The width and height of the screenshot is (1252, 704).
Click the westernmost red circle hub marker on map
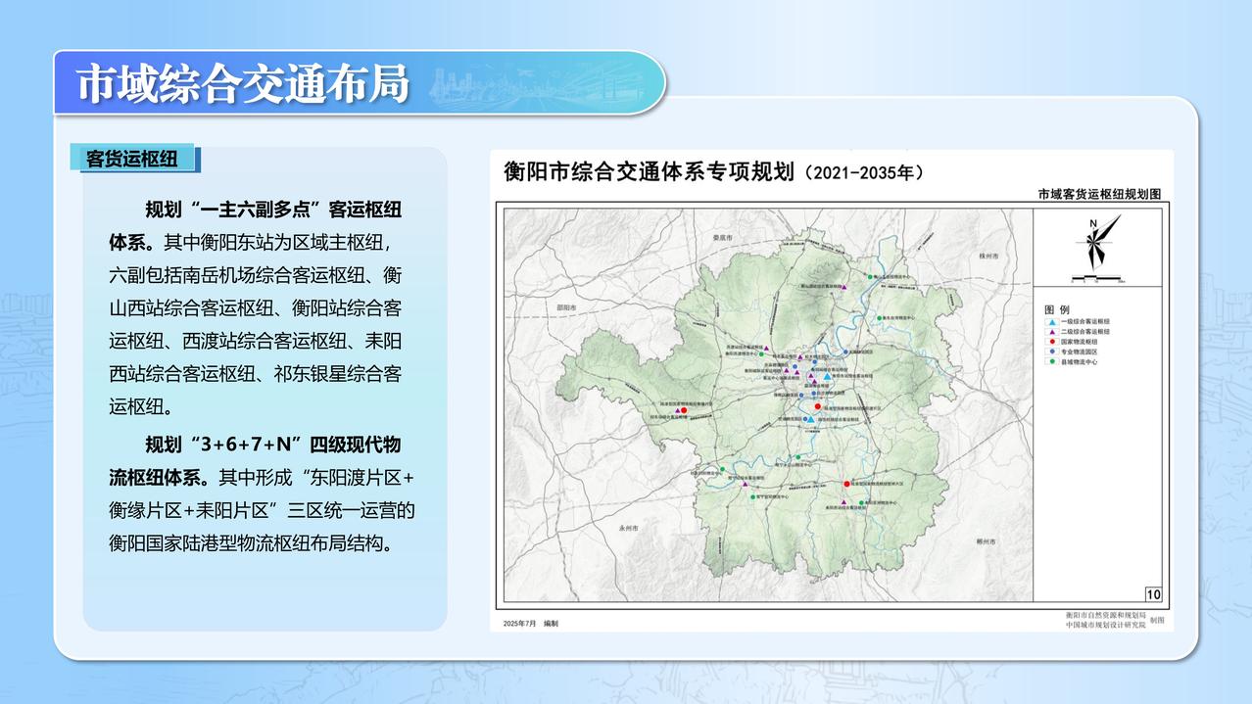684,409
